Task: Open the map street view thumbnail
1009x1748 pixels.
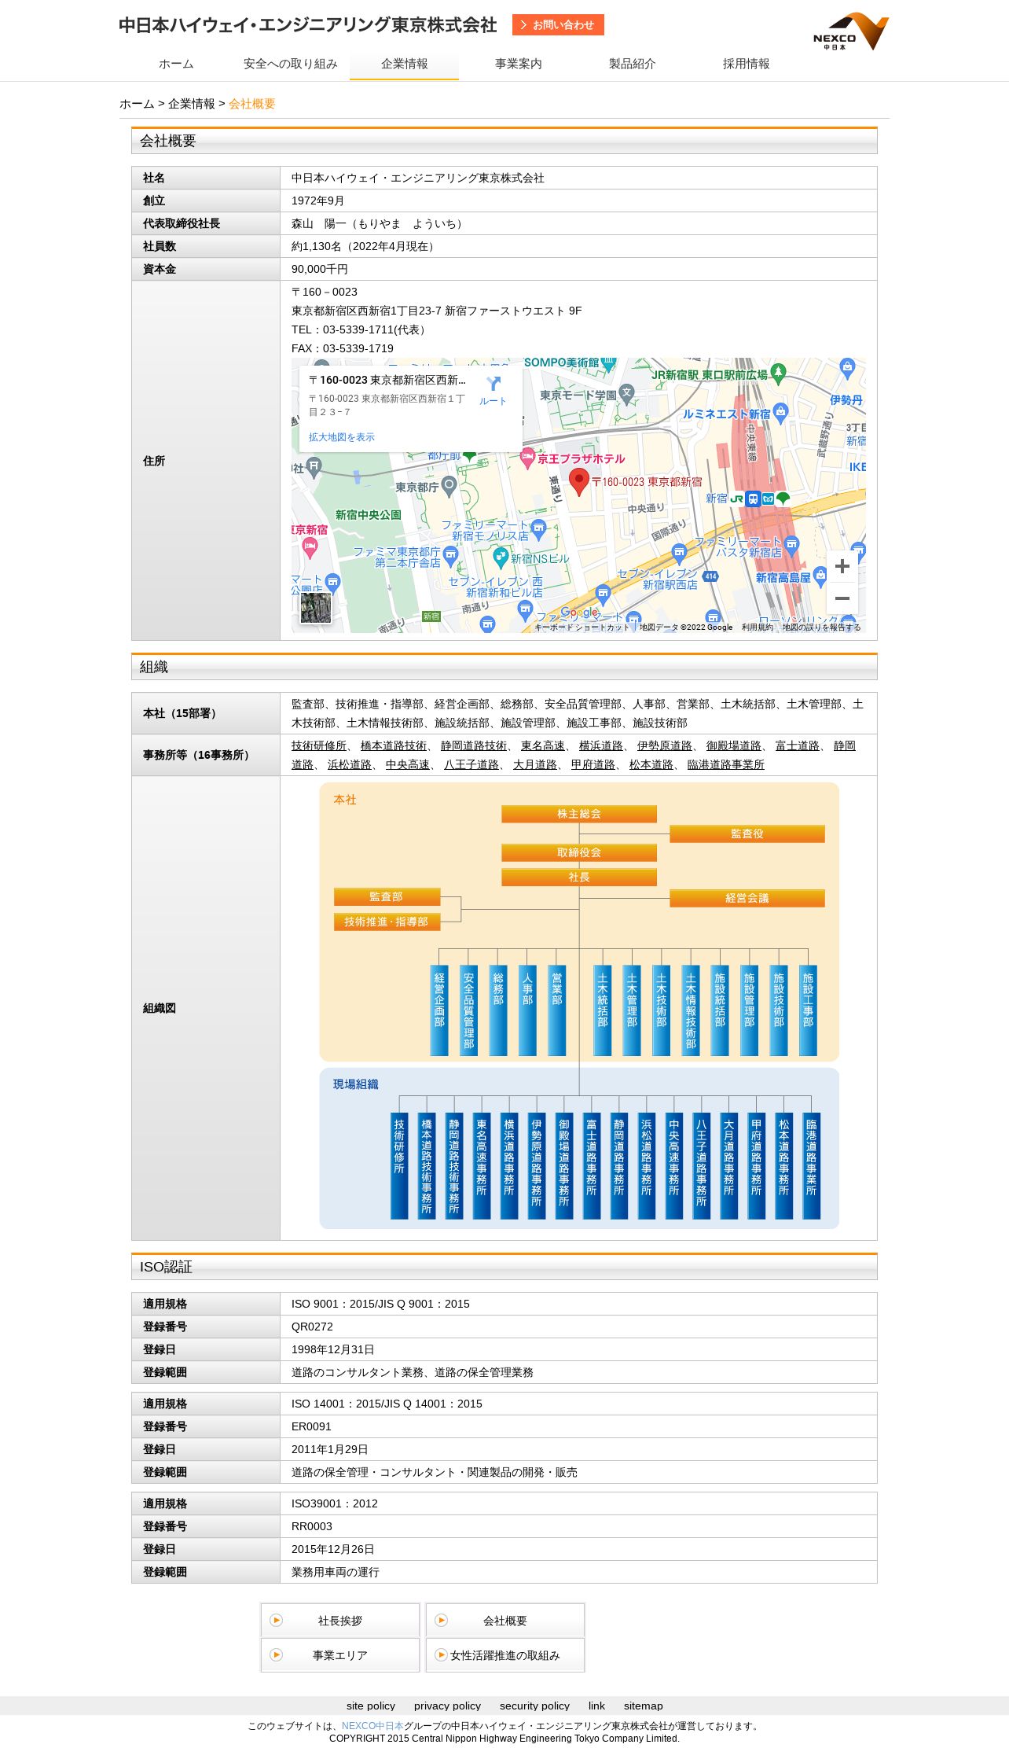Action: [316, 607]
